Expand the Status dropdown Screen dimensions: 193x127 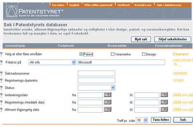pyautogui.click(x=113, y=87)
